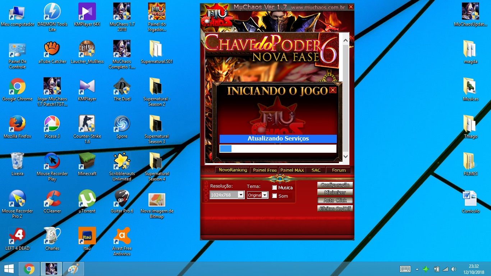Open Painel do Jogador icon
The width and height of the screenshot is (491, 276).
click(x=157, y=17)
